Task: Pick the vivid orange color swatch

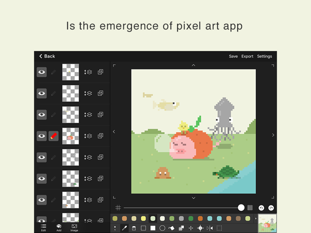Action: pyautogui.click(x=200, y=218)
